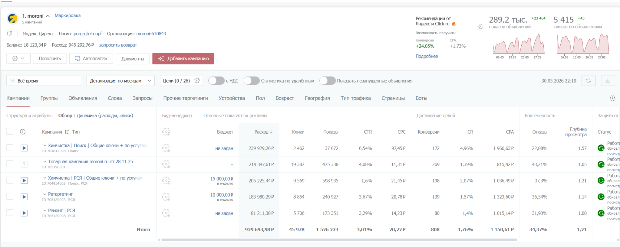The height and width of the screenshot is (247, 620).
Task: Expand the Ретаргетинг campaign chevron
Action: tap(45, 194)
